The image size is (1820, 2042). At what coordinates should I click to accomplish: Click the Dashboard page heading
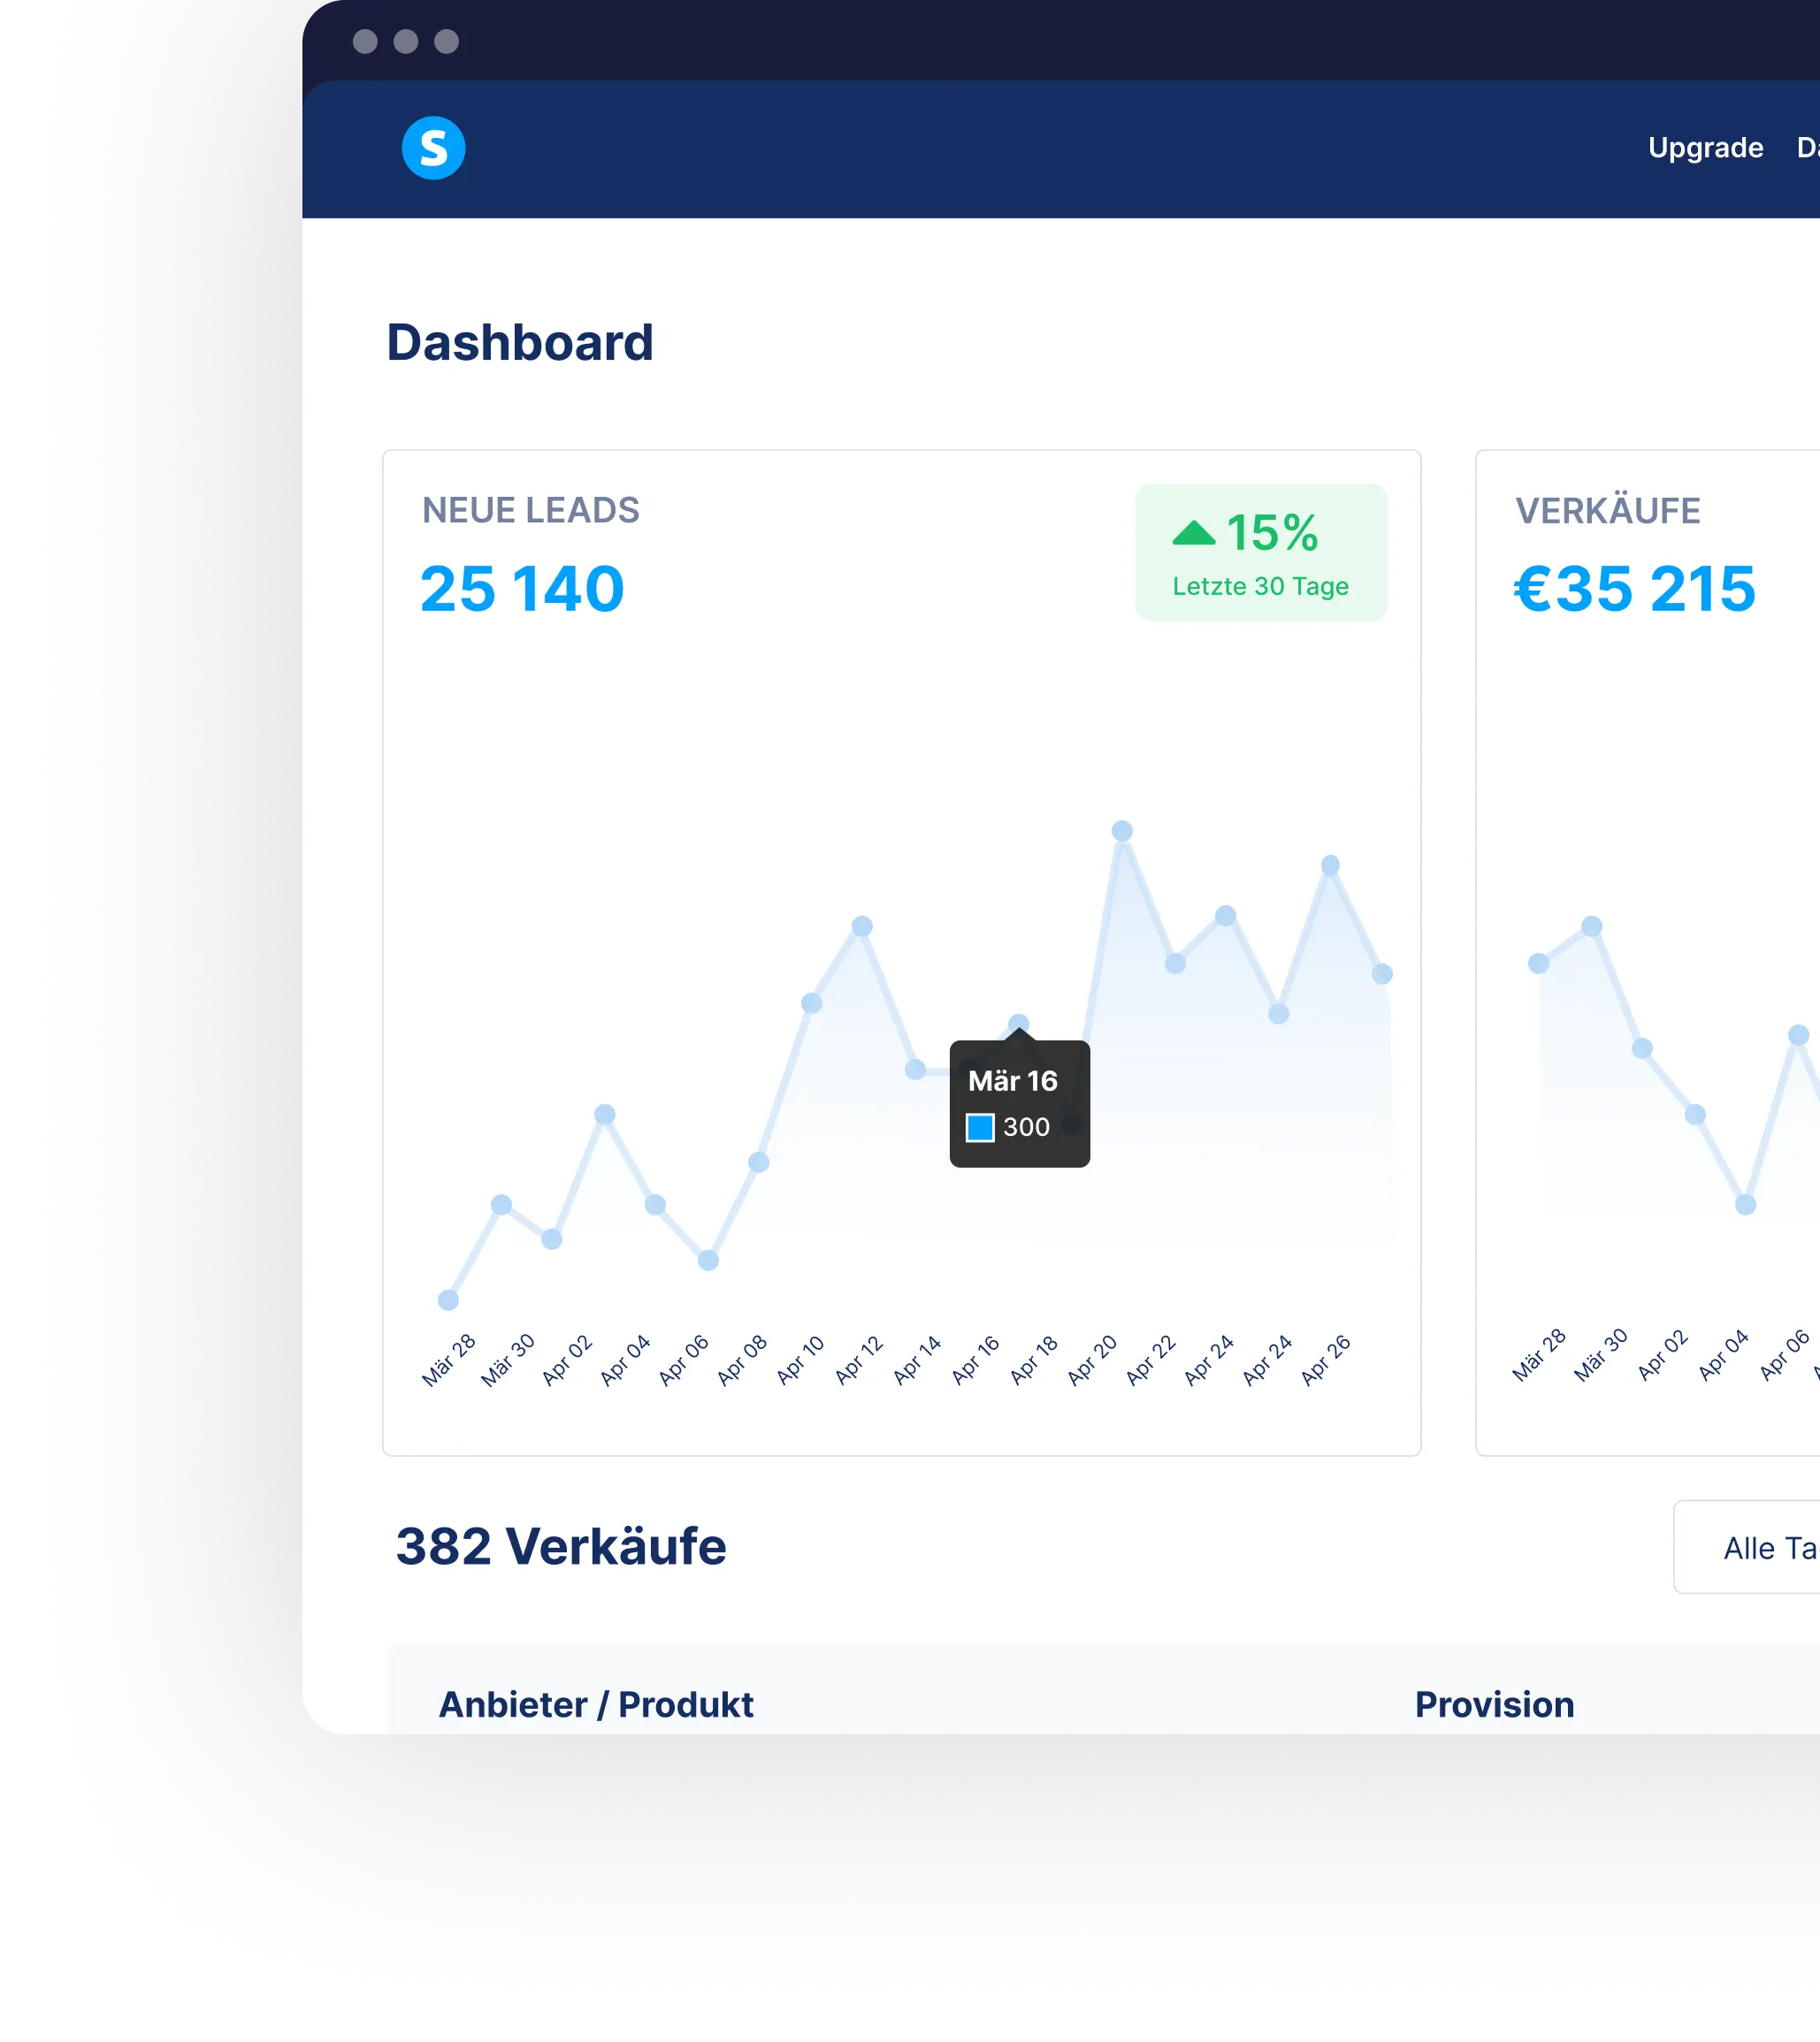[x=520, y=343]
